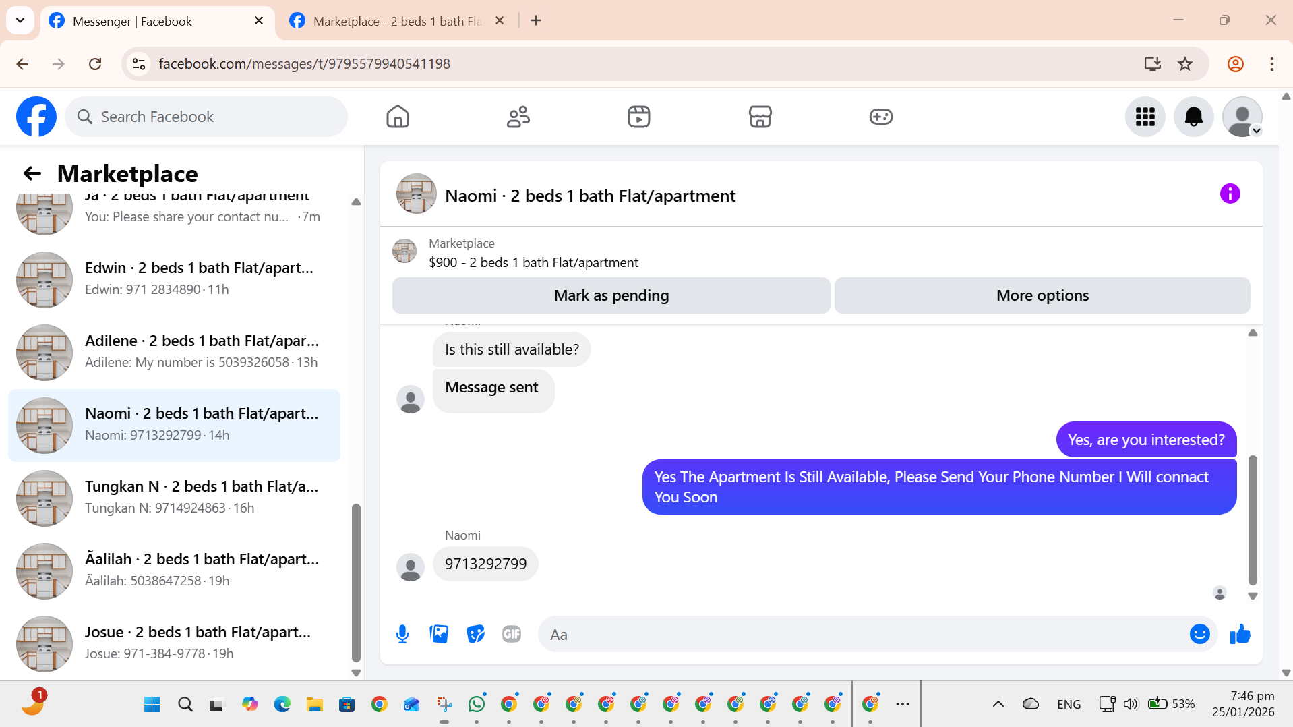Open the Facebook menu grid icon
1293x727 pixels.
1145,117
